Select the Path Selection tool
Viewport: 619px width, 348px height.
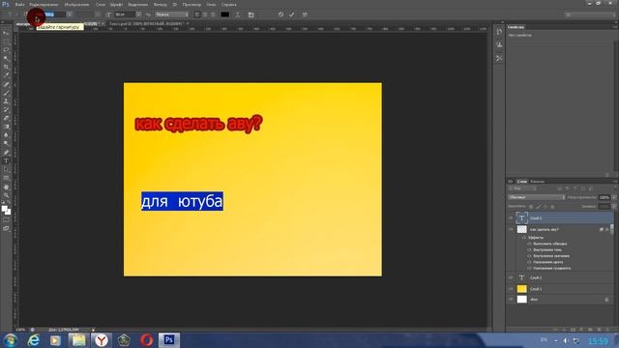point(6,170)
